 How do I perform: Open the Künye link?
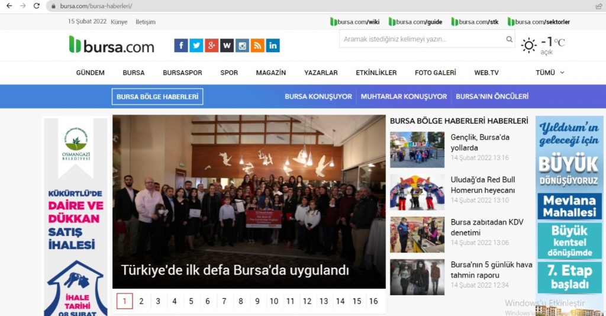(119, 22)
